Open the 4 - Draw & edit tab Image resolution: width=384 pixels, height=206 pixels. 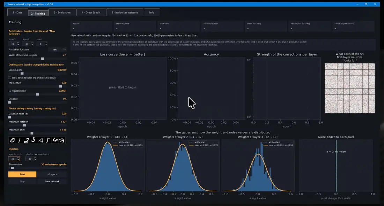point(91,13)
